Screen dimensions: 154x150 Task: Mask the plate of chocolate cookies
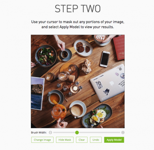click(83, 48)
